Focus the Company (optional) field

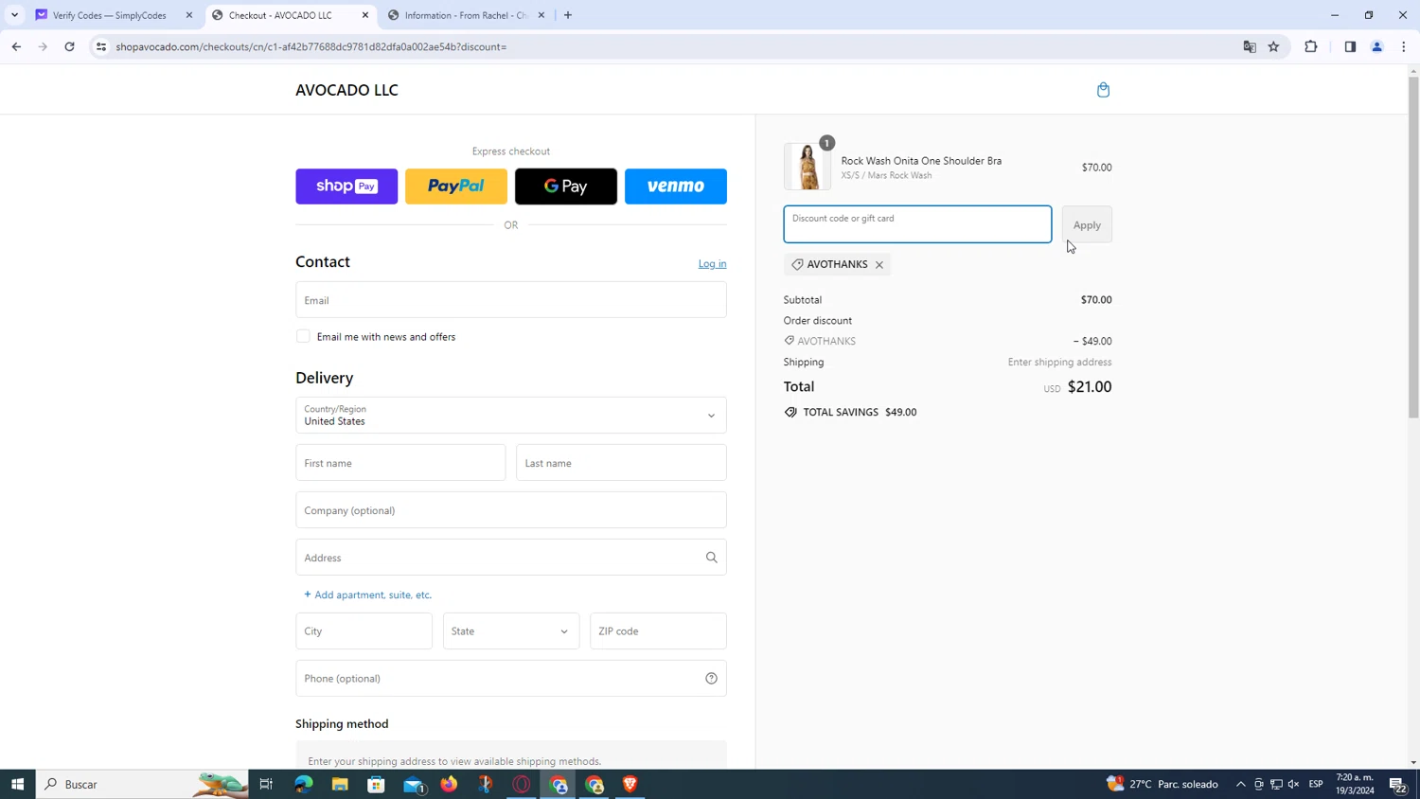[x=511, y=510]
